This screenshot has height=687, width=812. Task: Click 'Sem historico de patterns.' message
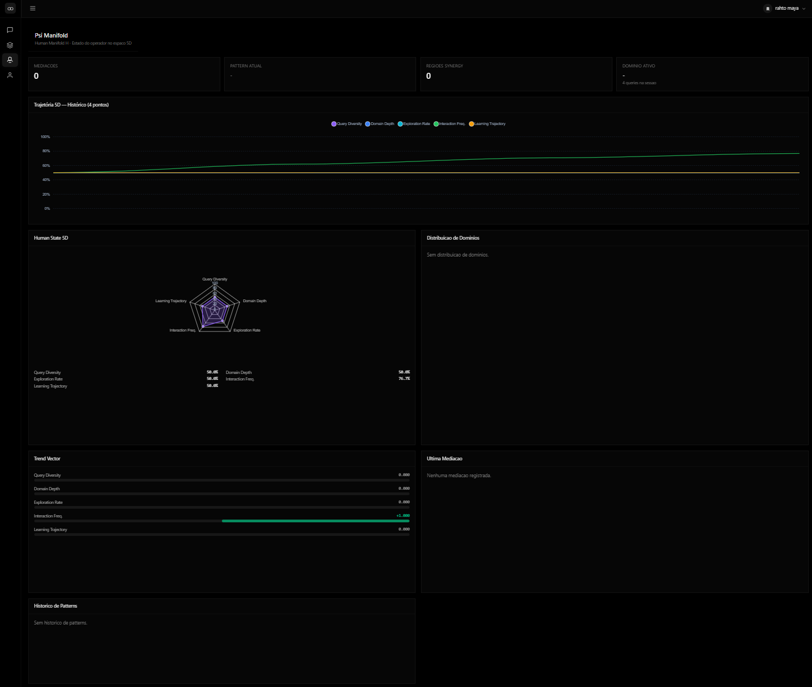60,623
